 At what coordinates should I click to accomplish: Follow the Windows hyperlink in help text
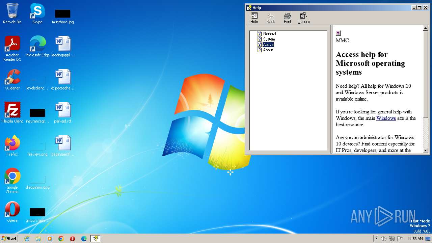pyautogui.click(x=386, y=118)
